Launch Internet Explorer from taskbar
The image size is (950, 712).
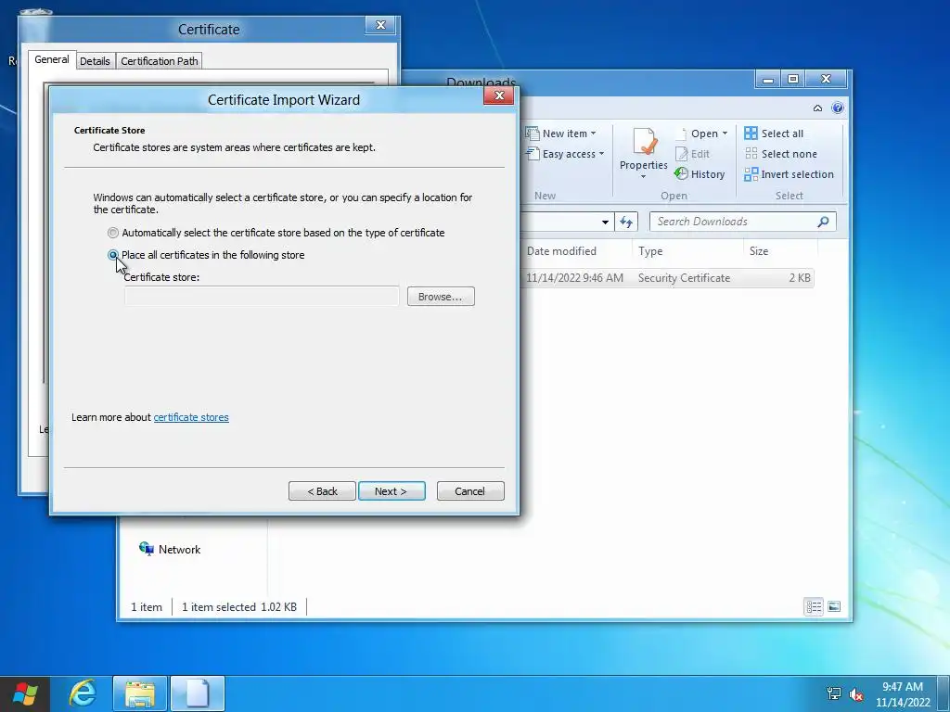83,693
